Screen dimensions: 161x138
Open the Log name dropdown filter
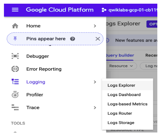coord(149,66)
